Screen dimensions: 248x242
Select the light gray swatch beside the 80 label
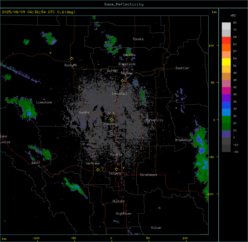[x=226, y=26]
